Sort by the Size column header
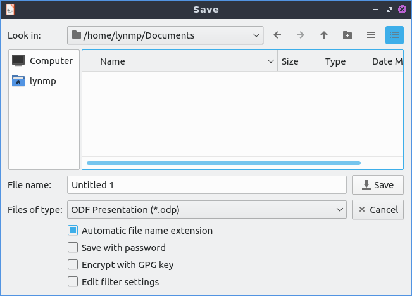Image resolution: width=412 pixels, height=296 pixels. [297, 61]
